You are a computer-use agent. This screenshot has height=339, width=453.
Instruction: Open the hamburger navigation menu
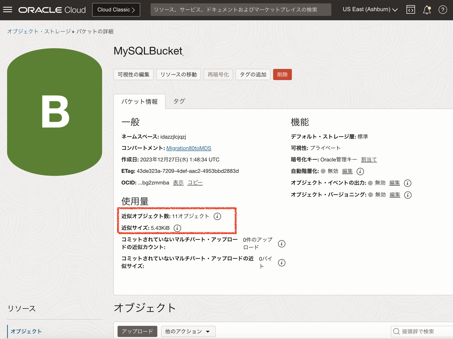[8, 10]
